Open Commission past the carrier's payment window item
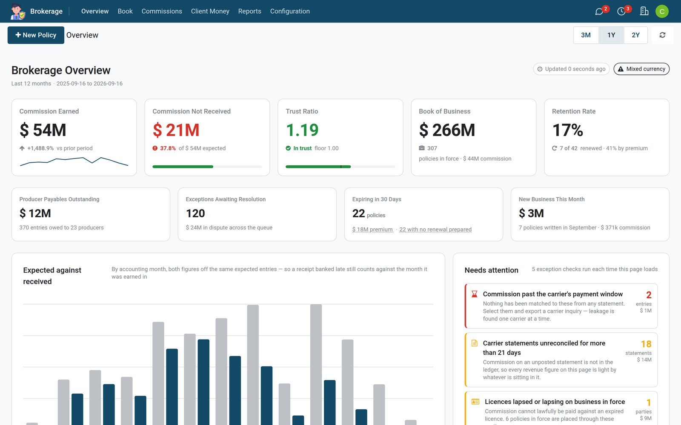This screenshot has width=681, height=425. (561, 306)
